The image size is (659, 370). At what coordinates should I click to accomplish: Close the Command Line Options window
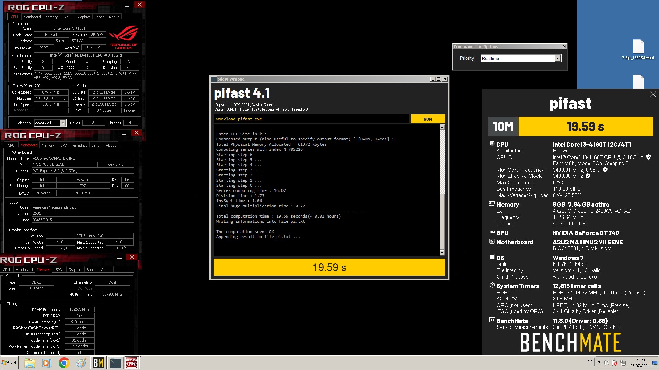564,46
